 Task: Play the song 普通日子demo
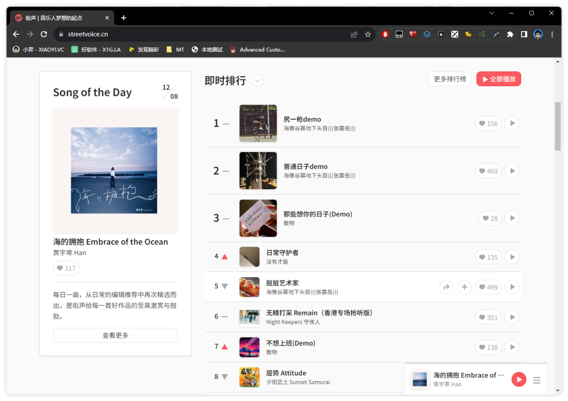[x=512, y=171]
